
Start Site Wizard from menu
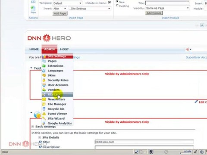(x=57, y=118)
